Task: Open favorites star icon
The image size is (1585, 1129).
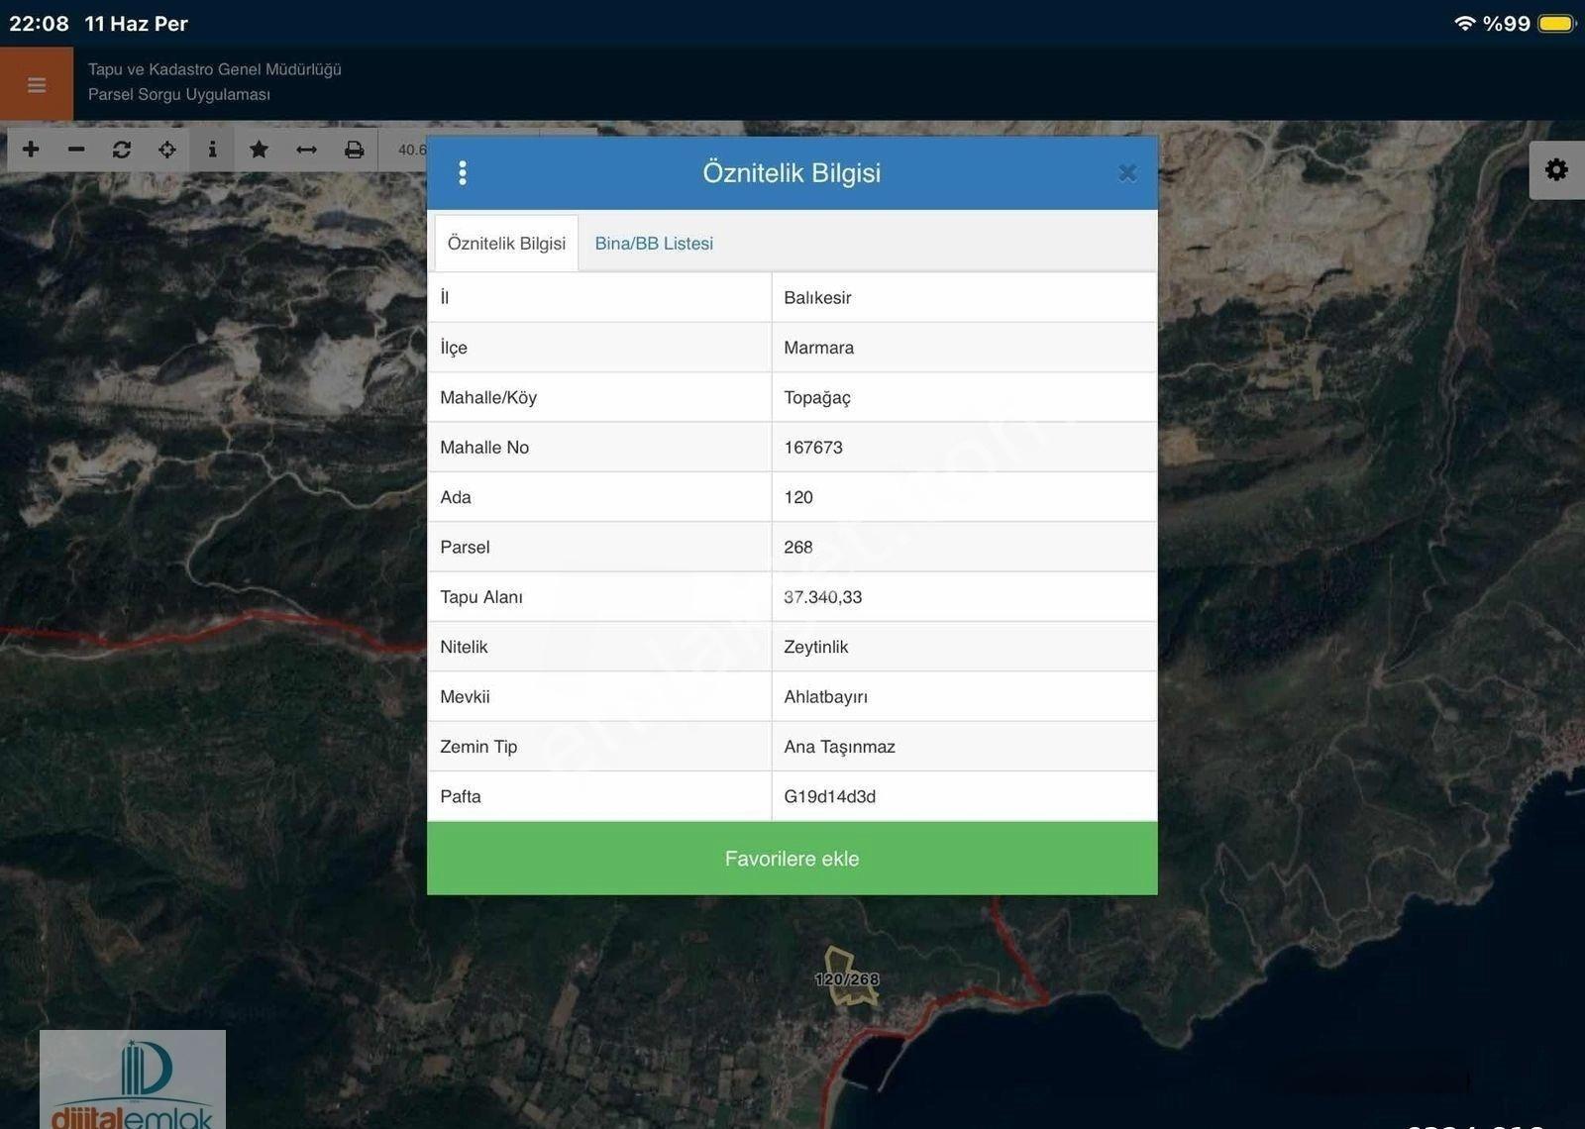Action: [259, 150]
